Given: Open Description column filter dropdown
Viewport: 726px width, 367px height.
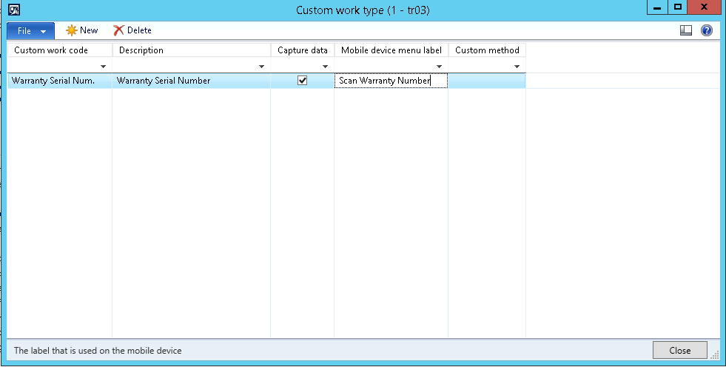Looking at the screenshot, I should tap(261, 67).
